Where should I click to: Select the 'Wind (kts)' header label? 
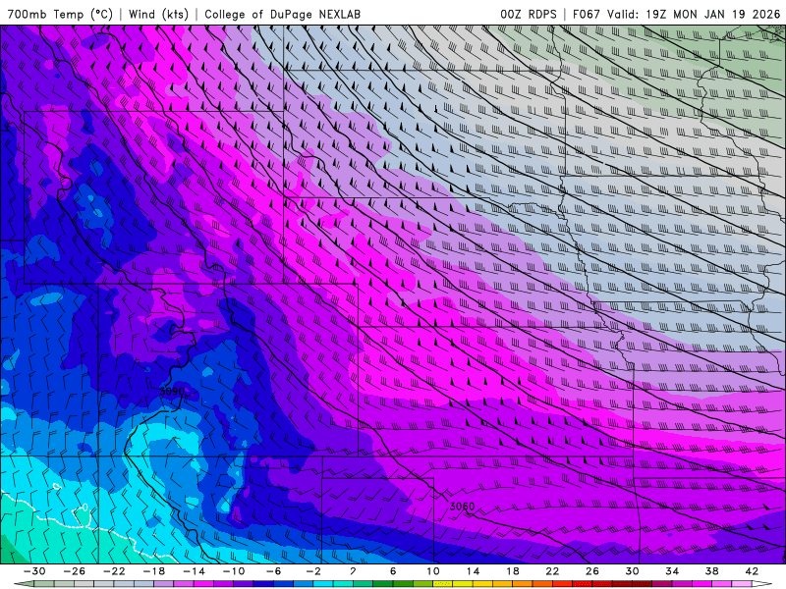coord(158,14)
